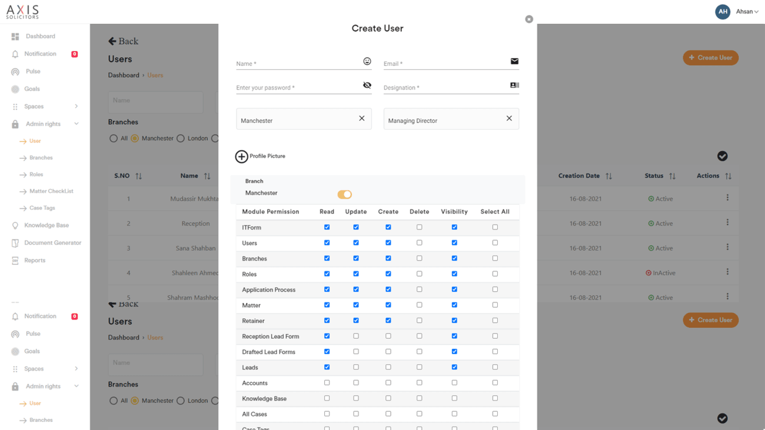Clear the Managing Director selection with X

tap(509, 118)
